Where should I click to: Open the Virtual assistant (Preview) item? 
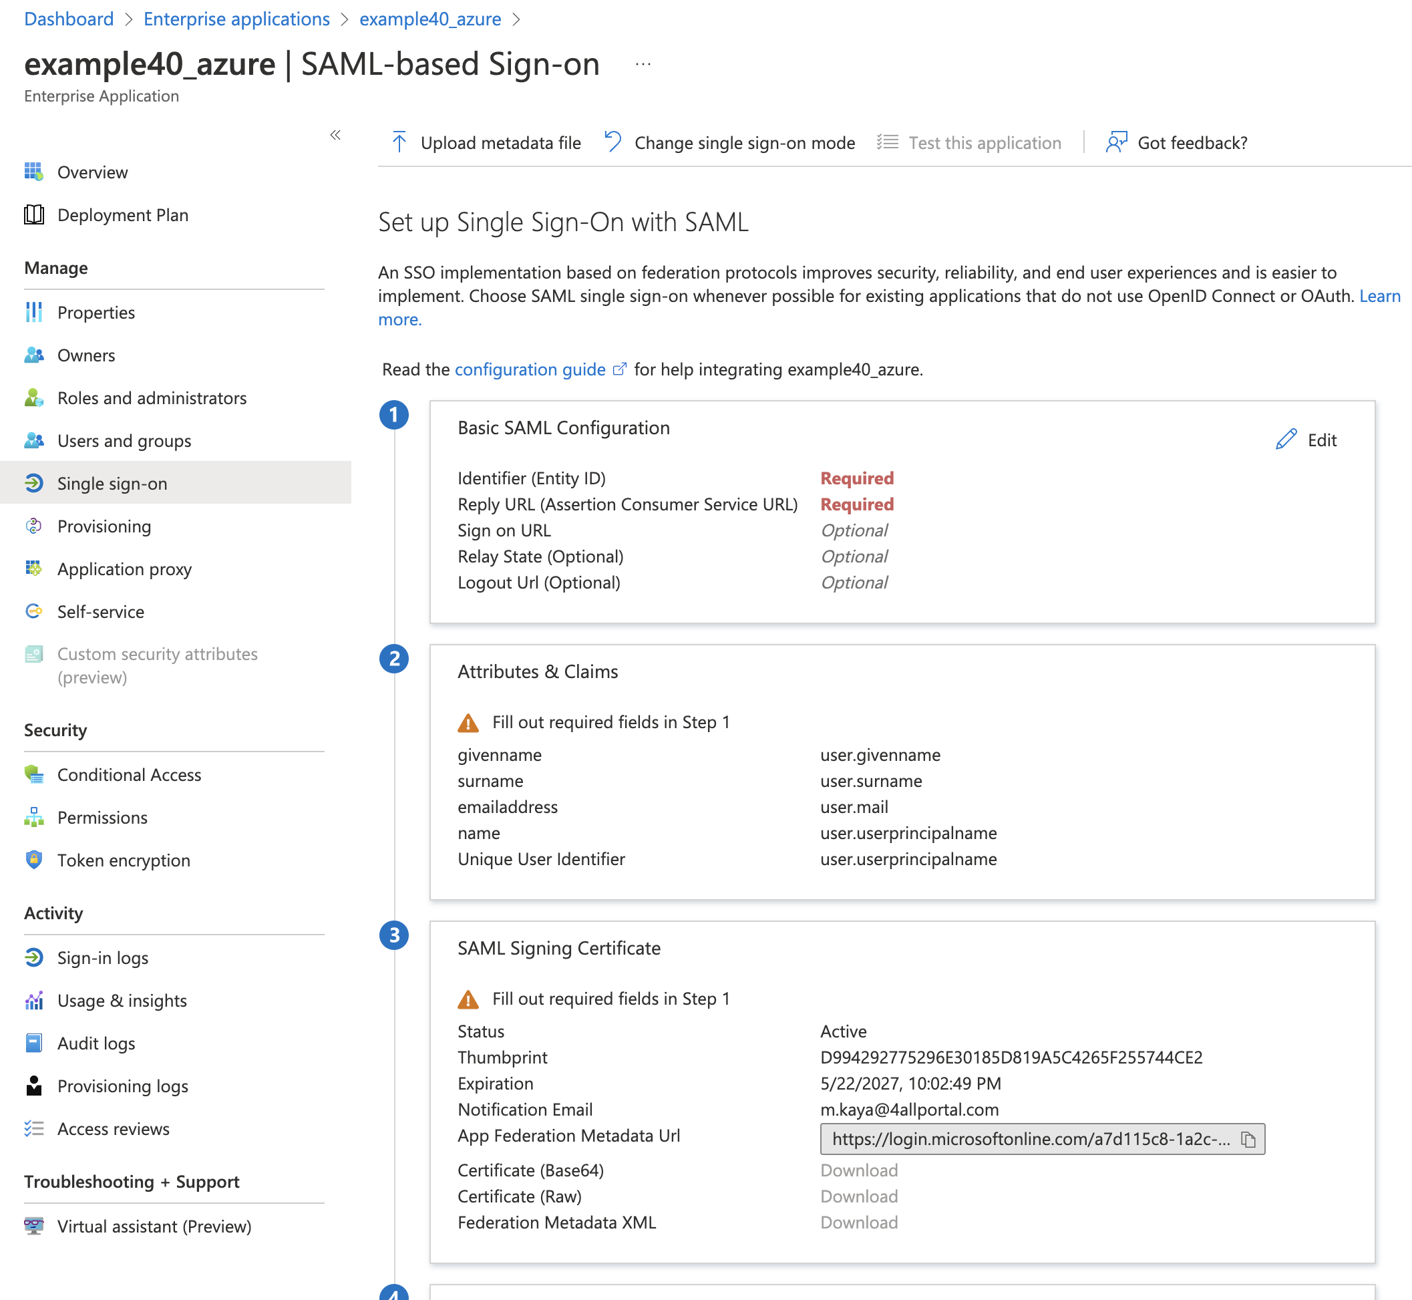154,1226
